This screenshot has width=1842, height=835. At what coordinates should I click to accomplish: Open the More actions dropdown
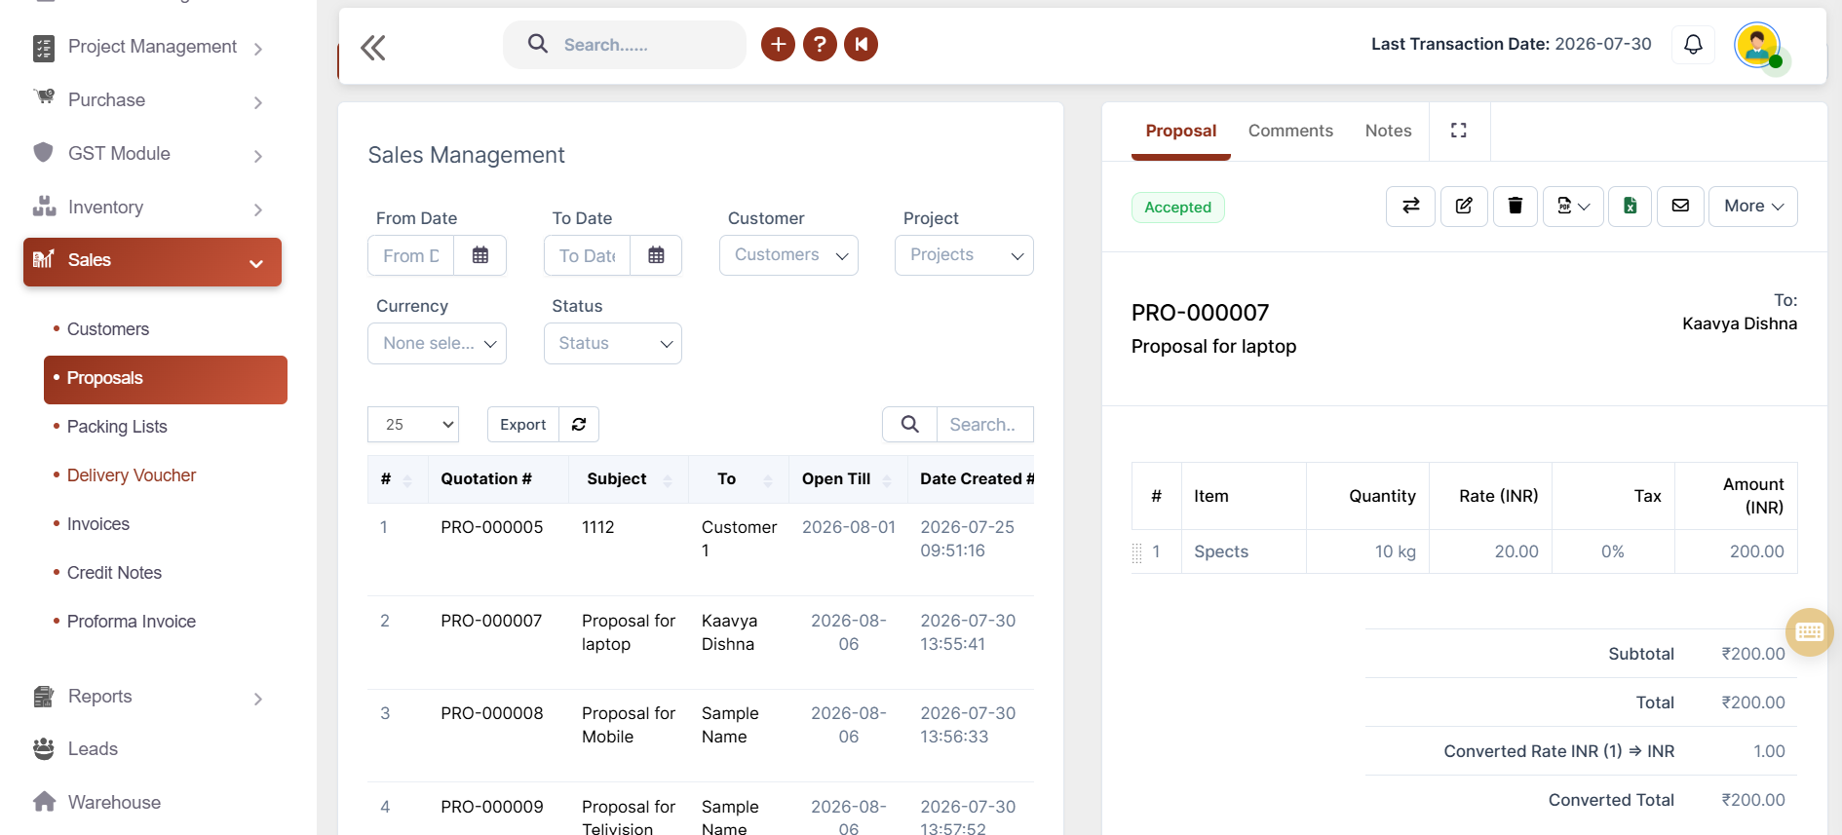(1753, 207)
